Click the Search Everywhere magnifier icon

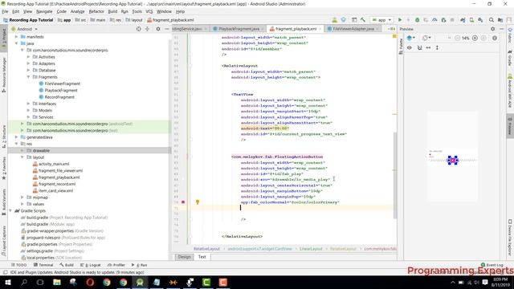point(491,20)
